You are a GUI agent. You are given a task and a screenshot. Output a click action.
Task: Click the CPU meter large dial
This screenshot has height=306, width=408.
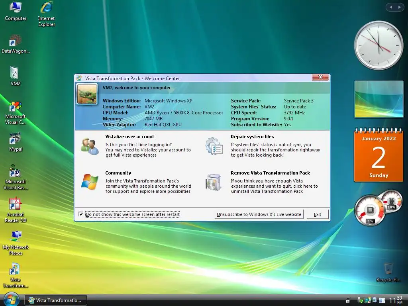pyautogui.click(x=370, y=210)
